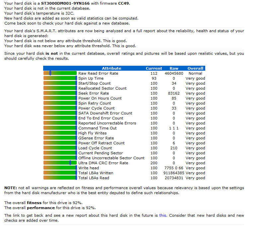Click the bold 'performance' word
The image size is (261, 226).
point(41,208)
